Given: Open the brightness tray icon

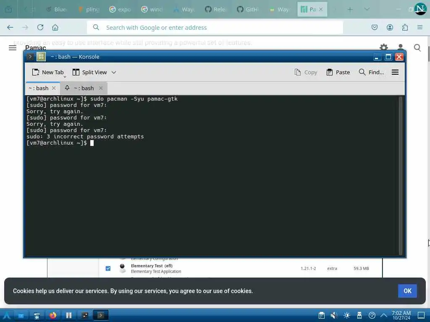Looking at the screenshot, I should (346, 315).
